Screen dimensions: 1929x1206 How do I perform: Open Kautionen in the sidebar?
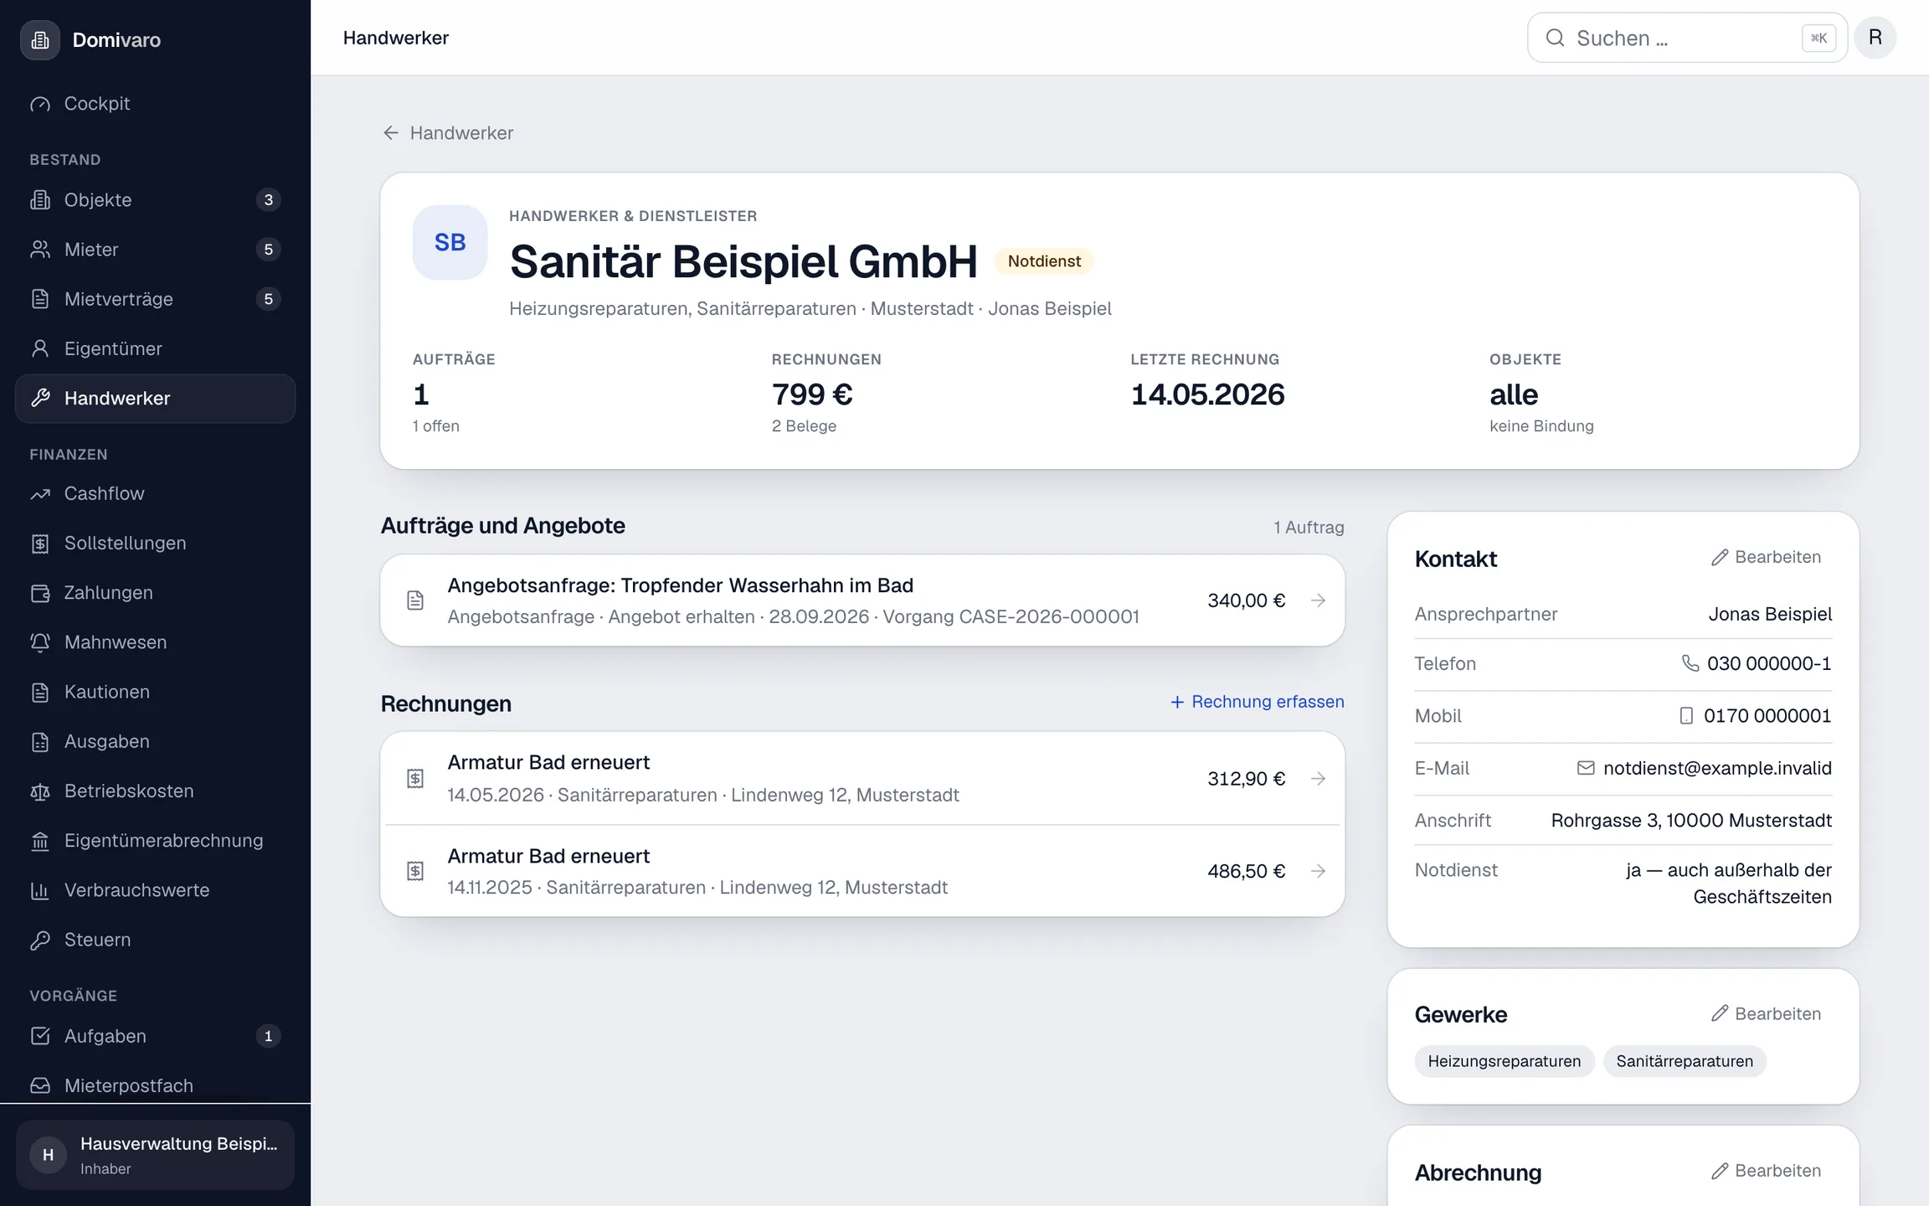point(155,692)
